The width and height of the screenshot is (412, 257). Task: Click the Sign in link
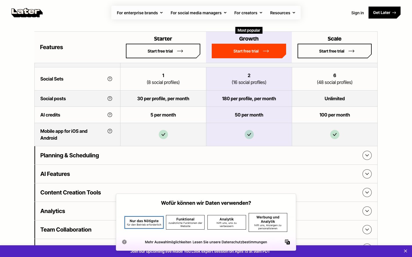tap(357, 13)
